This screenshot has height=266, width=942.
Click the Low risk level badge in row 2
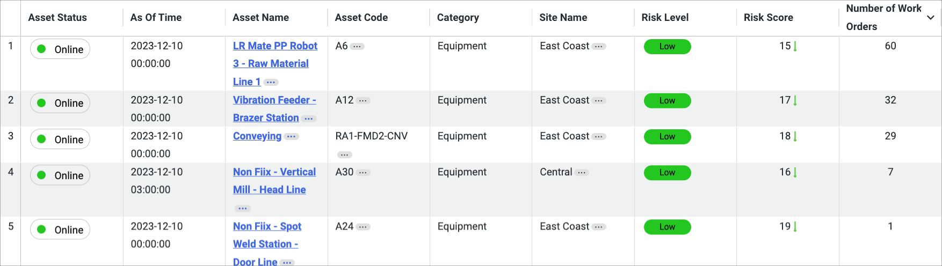pos(668,101)
